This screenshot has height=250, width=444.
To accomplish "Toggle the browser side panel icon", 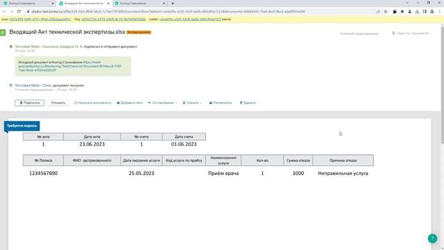I will point(425,12).
